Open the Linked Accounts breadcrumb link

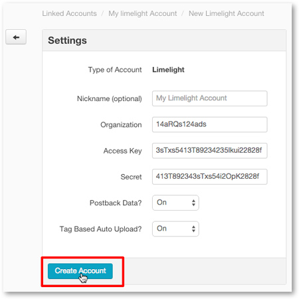pyautogui.click(x=69, y=13)
